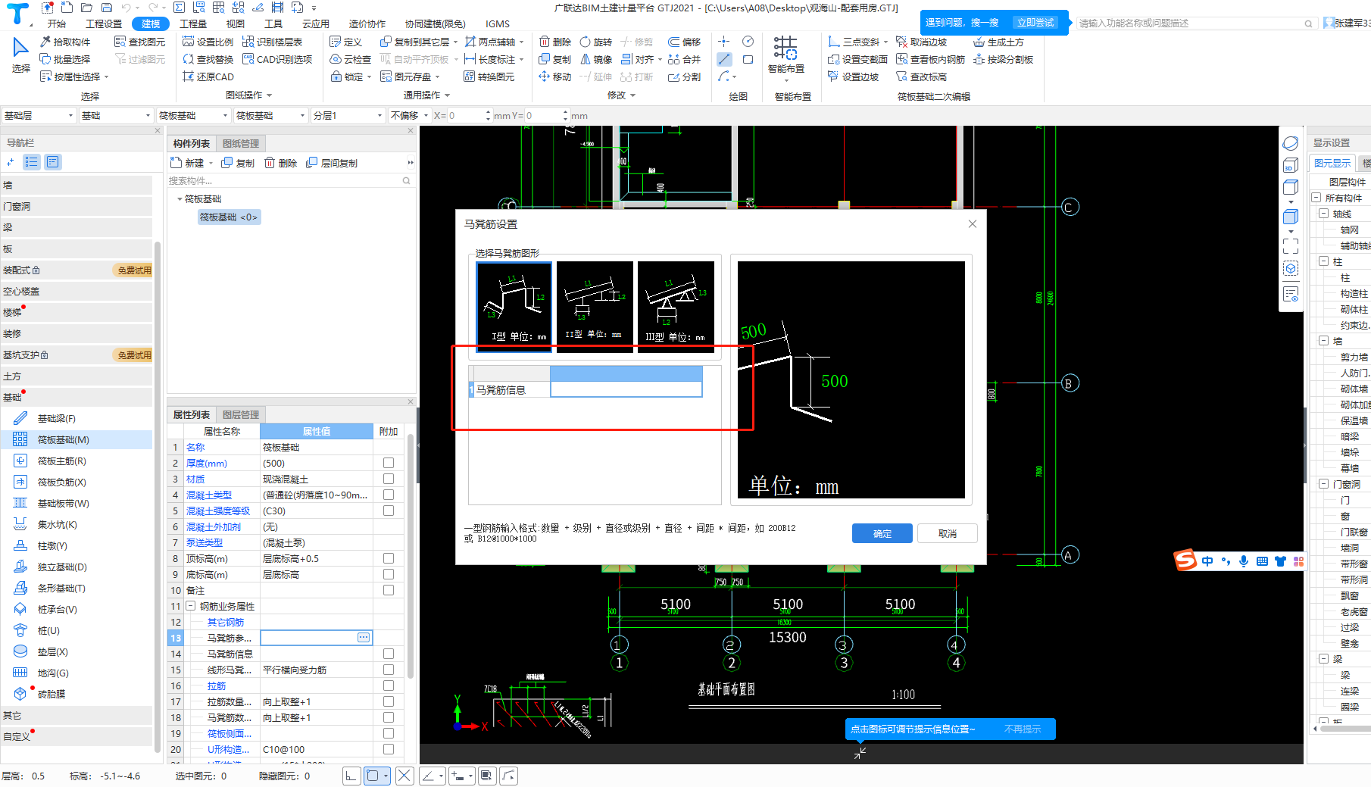
Task: Click 确定 in the 马凳筋设置 dialog
Action: click(x=882, y=533)
